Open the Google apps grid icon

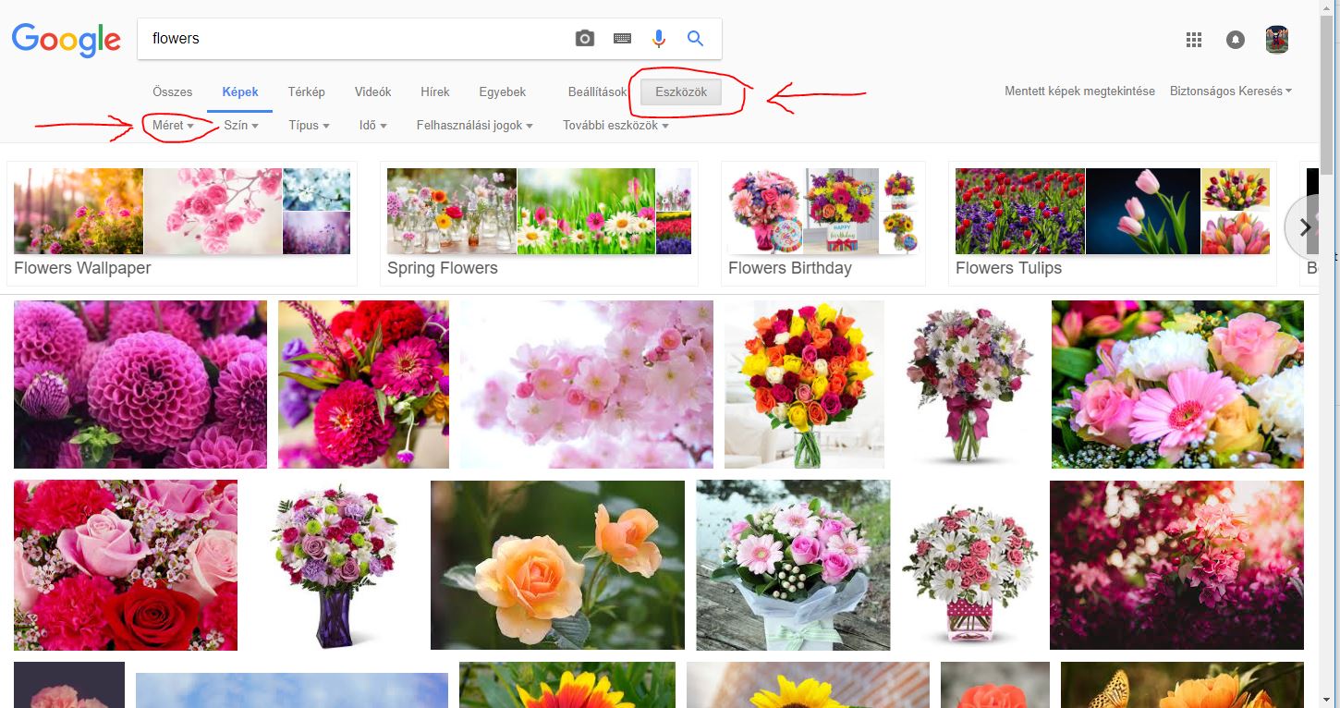point(1193,40)
